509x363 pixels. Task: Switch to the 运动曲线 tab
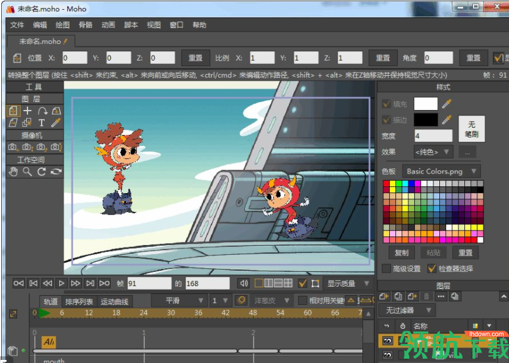click(114, 302)
